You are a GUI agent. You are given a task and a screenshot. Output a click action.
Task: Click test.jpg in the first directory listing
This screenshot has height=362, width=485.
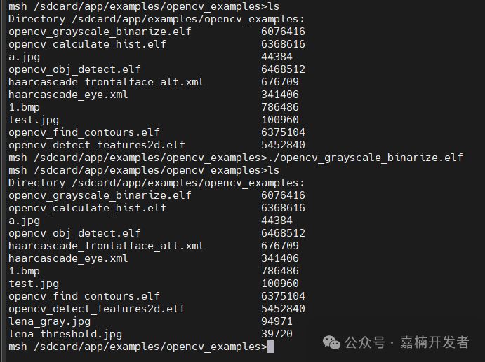pyautogui.click(x=34, y=120)
